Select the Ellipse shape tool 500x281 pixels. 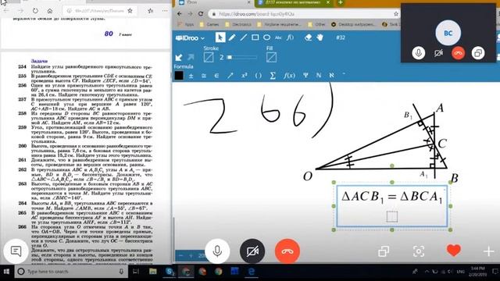(x=267, y=37)
